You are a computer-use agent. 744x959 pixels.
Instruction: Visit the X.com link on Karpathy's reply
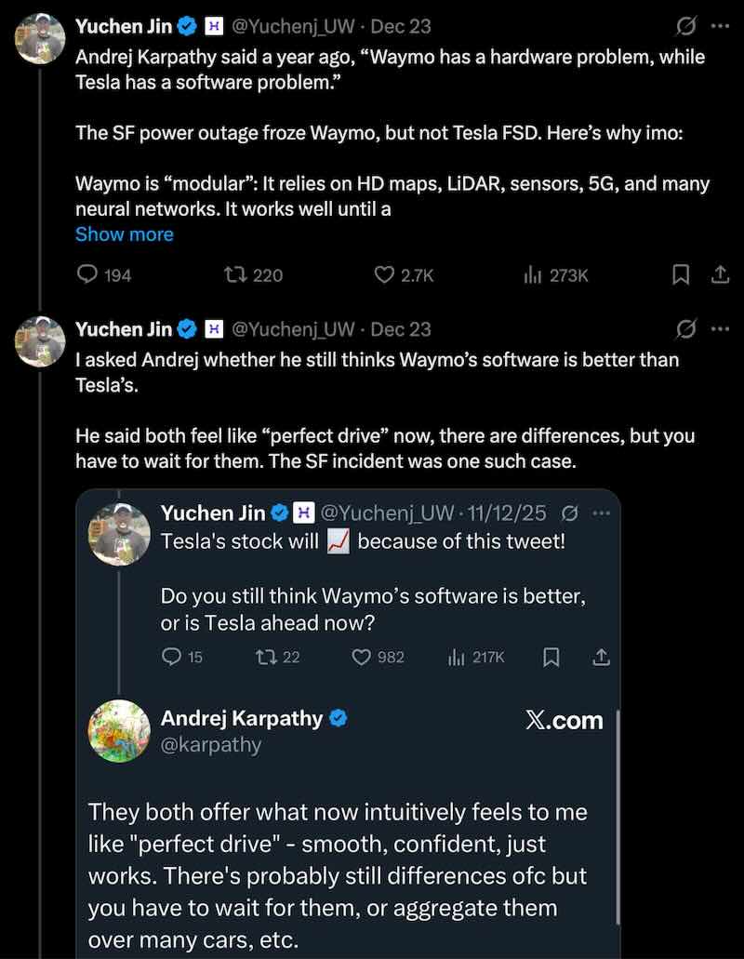click(565, 718)
